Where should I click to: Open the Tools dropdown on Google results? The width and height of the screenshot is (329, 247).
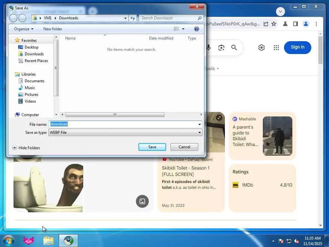point(212,69)
